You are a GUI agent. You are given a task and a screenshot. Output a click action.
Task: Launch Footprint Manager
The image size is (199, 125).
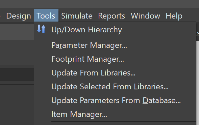88,59
